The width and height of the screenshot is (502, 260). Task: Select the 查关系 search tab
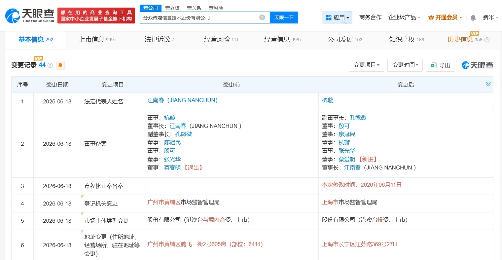point(194,8)
